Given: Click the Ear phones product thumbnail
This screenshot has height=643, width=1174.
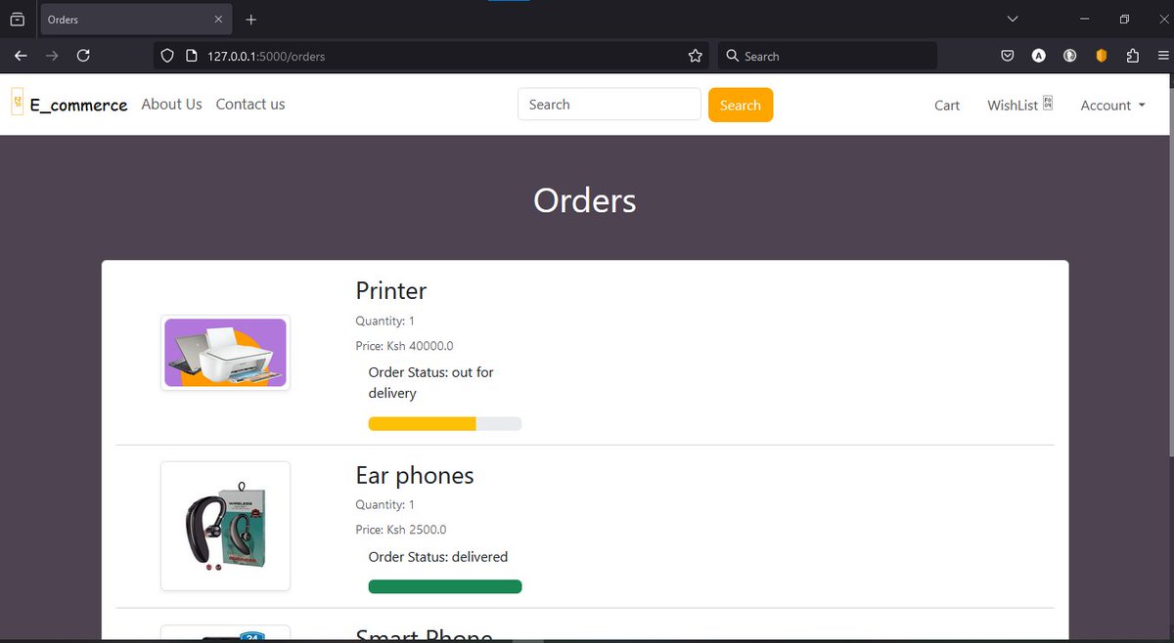Looking at the screenshot, I should (x=225, y=526).
